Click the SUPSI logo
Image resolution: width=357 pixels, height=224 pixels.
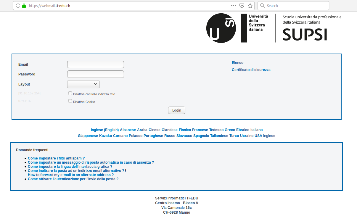304,35
